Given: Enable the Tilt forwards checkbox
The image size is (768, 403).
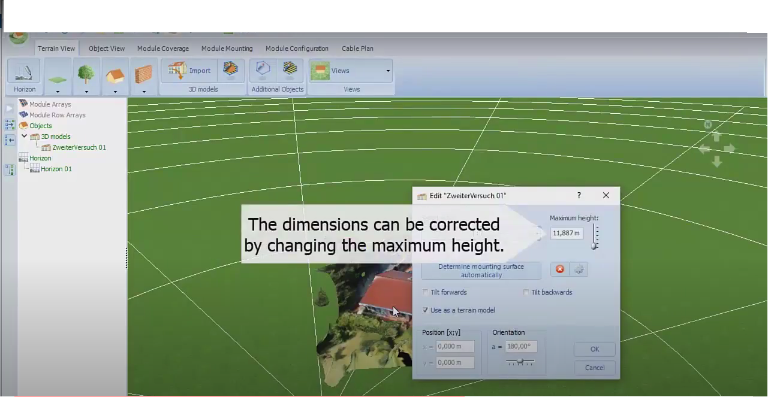Looking at the screenshot, I should [x=426, y=292].
